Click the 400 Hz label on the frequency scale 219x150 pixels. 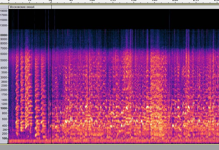pos(4,125)
